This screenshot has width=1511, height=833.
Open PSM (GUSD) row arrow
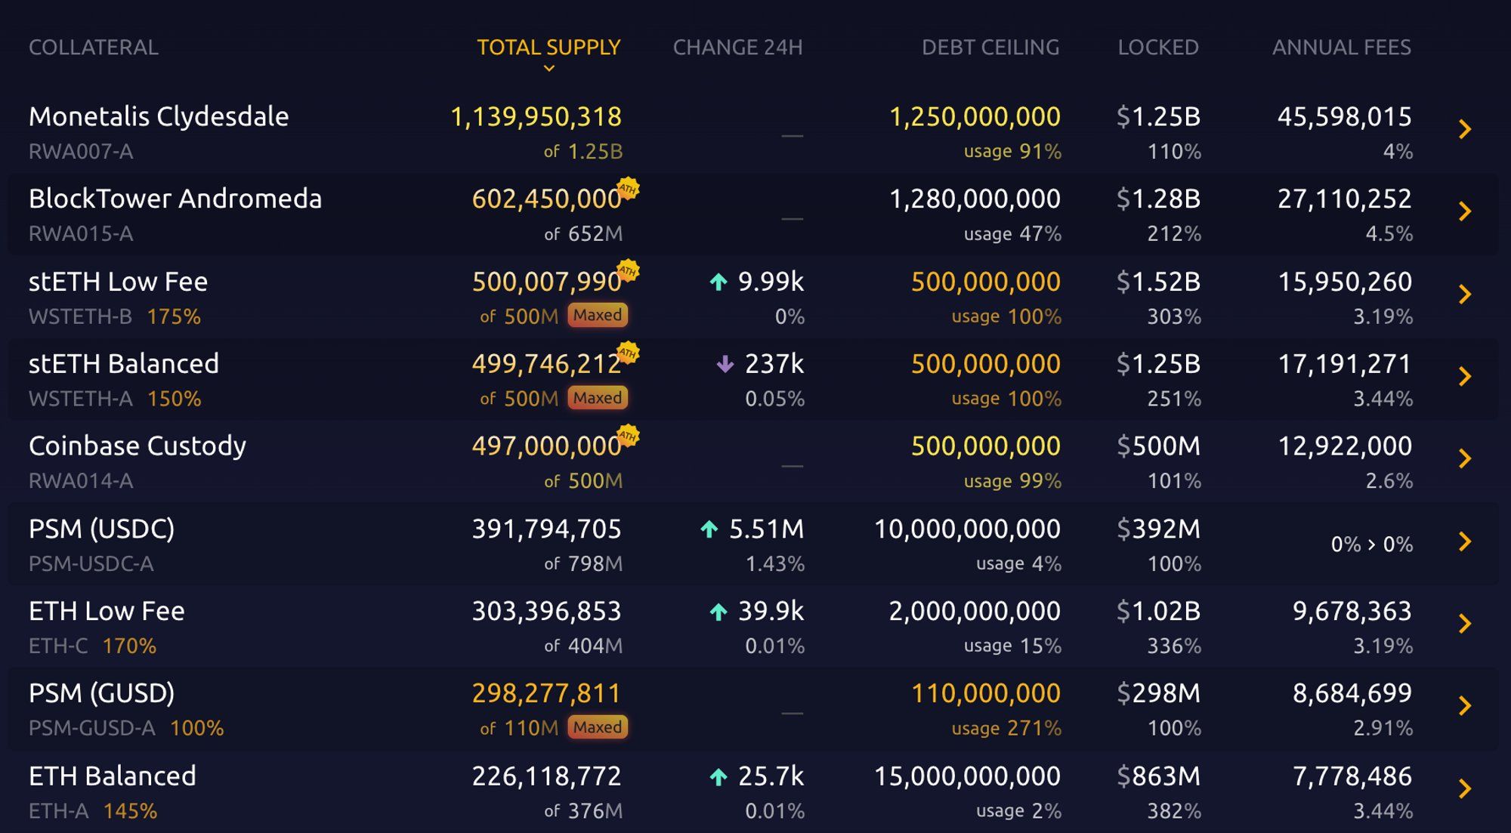[1465, 706]
